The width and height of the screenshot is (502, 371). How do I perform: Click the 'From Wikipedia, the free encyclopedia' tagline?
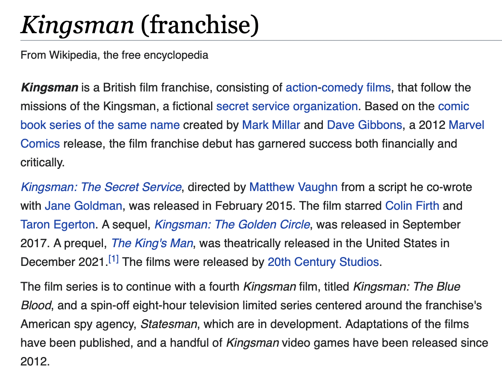(114, 55)
